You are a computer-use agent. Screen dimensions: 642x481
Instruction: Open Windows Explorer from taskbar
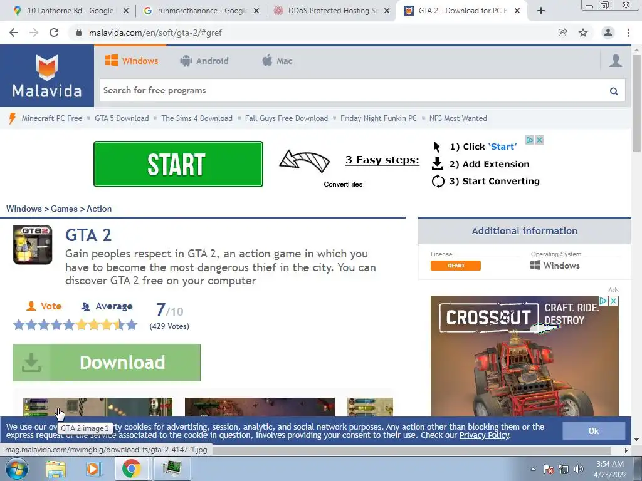pos(56,468)
